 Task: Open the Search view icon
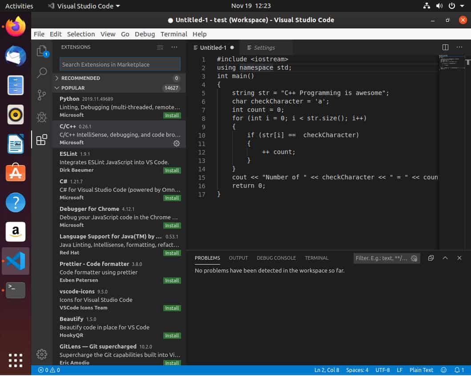(42, 72)
